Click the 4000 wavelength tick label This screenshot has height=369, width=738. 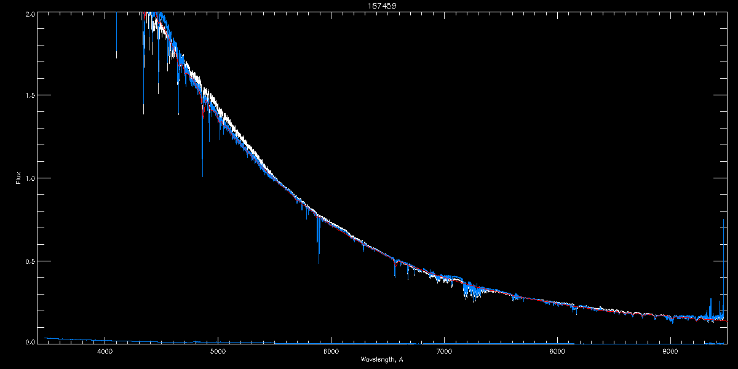(105, 352)
